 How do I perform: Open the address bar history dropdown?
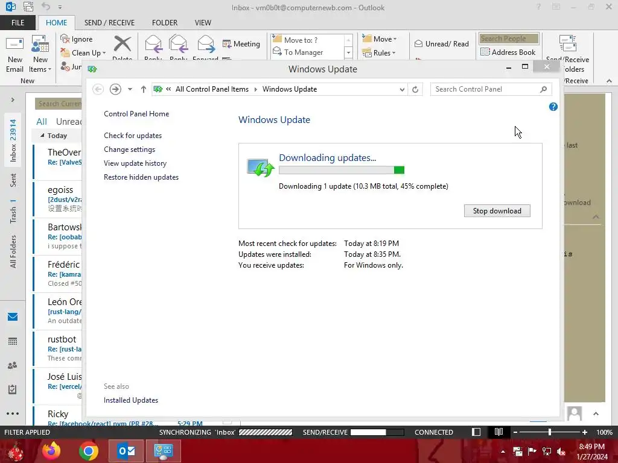click(x=402, y=89)
